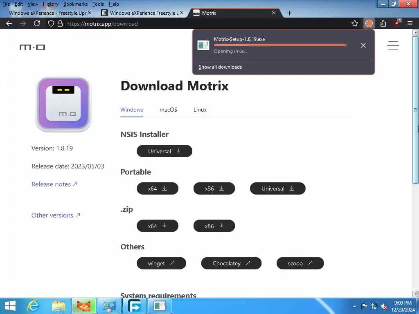Open the scoop package link
Viewport: 419px width, 314px height.
(300, 263)
